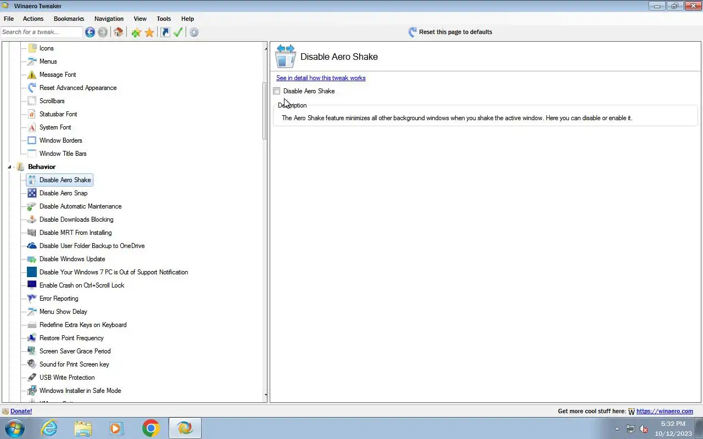Open the Help menu
Image resolution: width=703 pixels, height=439 pixels.
click(187, 19)
